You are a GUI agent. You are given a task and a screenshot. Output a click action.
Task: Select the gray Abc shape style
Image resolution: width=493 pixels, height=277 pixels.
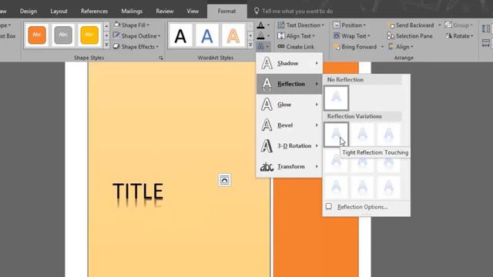click(x=63, y=35)
